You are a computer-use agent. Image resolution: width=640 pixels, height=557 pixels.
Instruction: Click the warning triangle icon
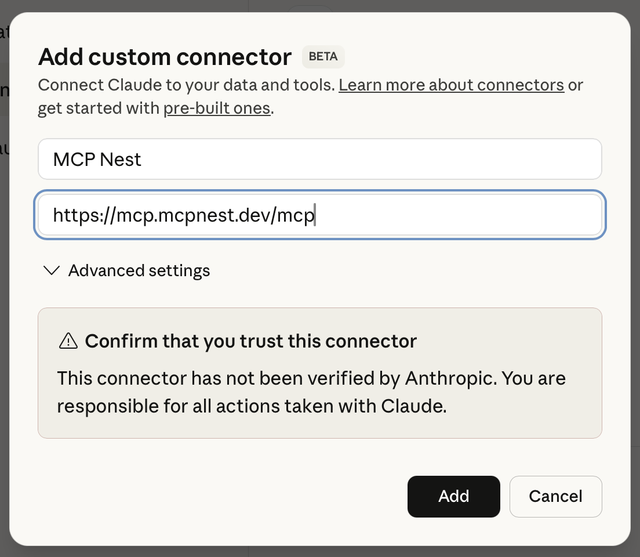(68, 341)
